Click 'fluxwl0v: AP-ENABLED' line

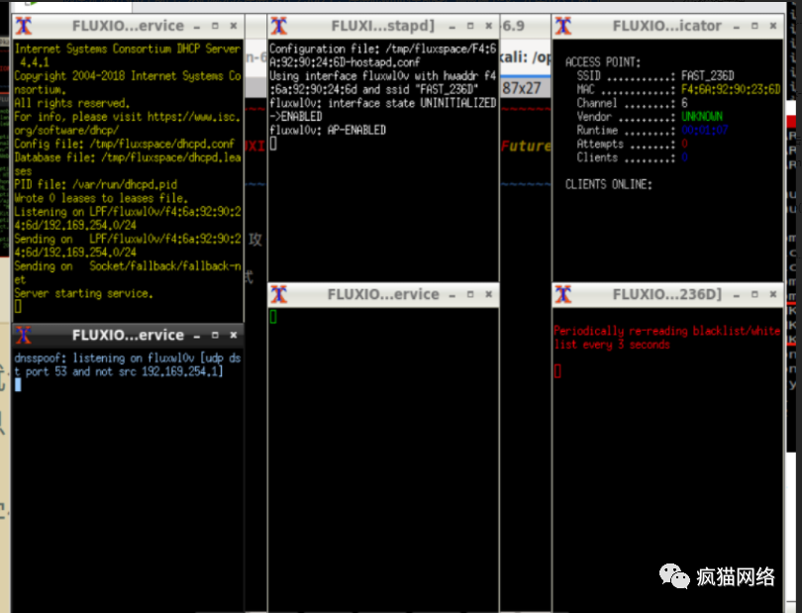[x=328, y=130]
